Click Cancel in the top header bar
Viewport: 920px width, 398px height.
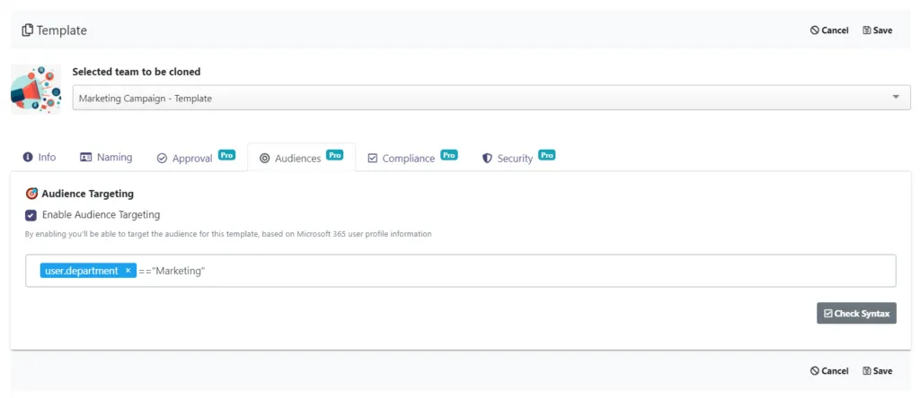(x=829, y=30)
